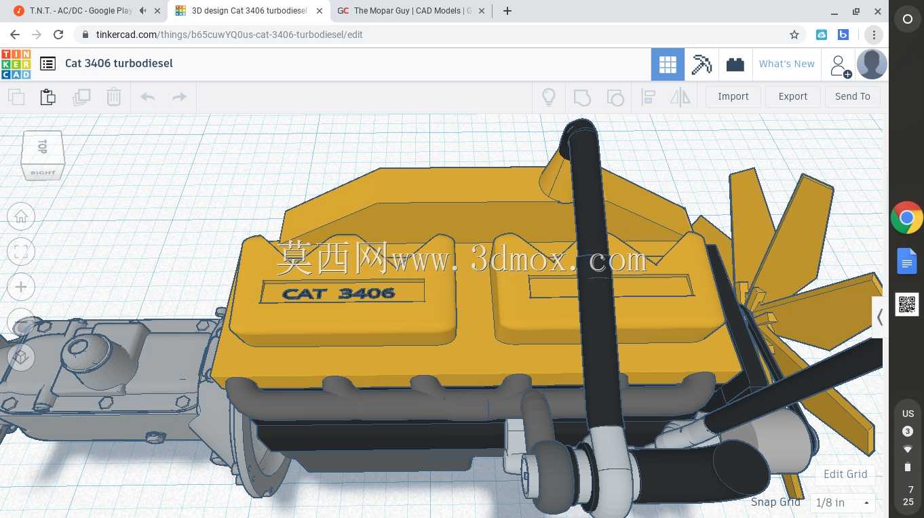Click the view cube TOP face
The image size is (924, 518).
[43, 147]
